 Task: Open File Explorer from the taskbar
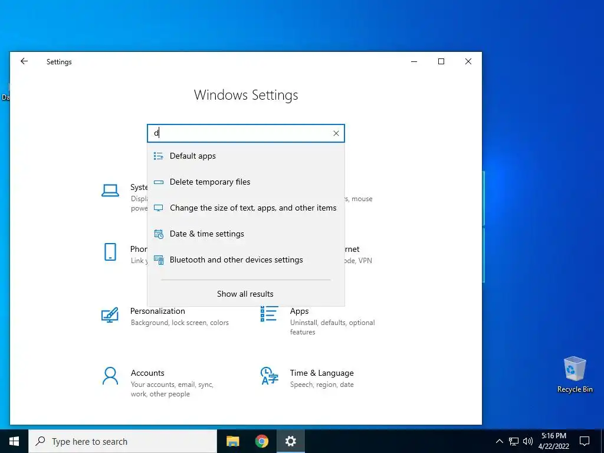point(232,441)
